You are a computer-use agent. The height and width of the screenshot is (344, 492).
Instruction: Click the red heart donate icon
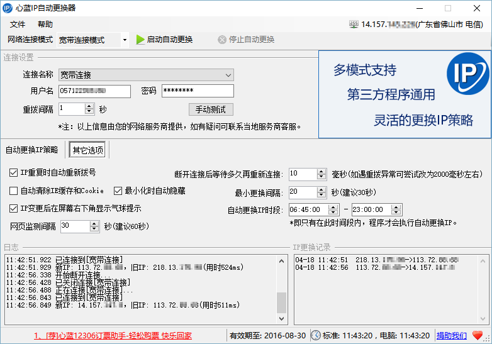[478, 335]
